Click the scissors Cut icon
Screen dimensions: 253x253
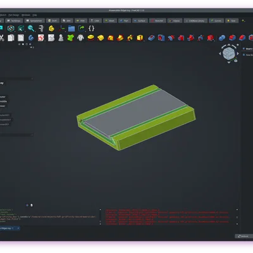click(2, 38)
